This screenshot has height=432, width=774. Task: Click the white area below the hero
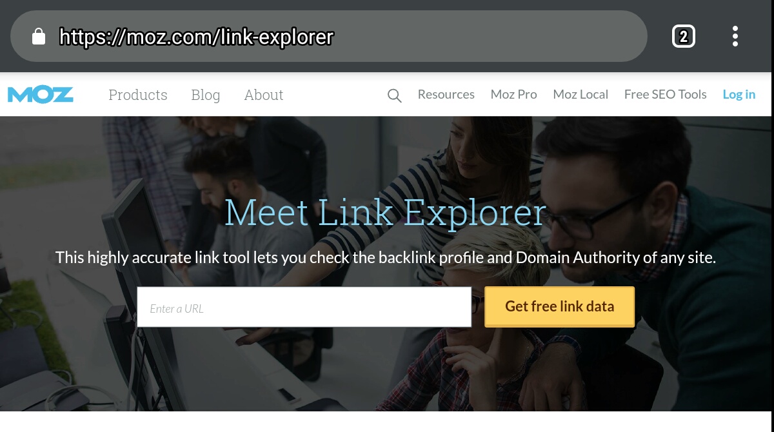click(386, 422)
